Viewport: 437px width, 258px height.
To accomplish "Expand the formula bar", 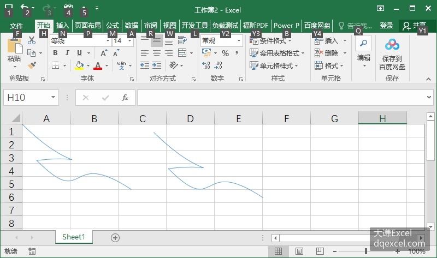I will (x=429, y=97).
